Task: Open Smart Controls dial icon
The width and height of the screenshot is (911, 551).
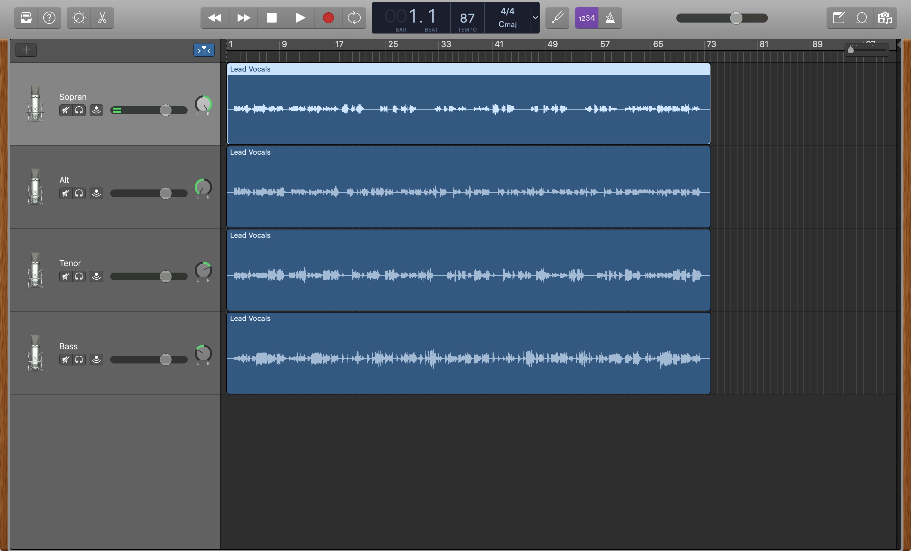Action: click(79, 18)
